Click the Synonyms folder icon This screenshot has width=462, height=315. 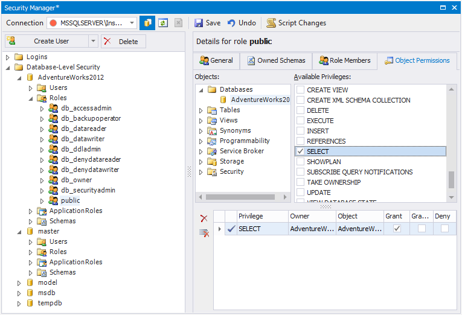point(212,131)
